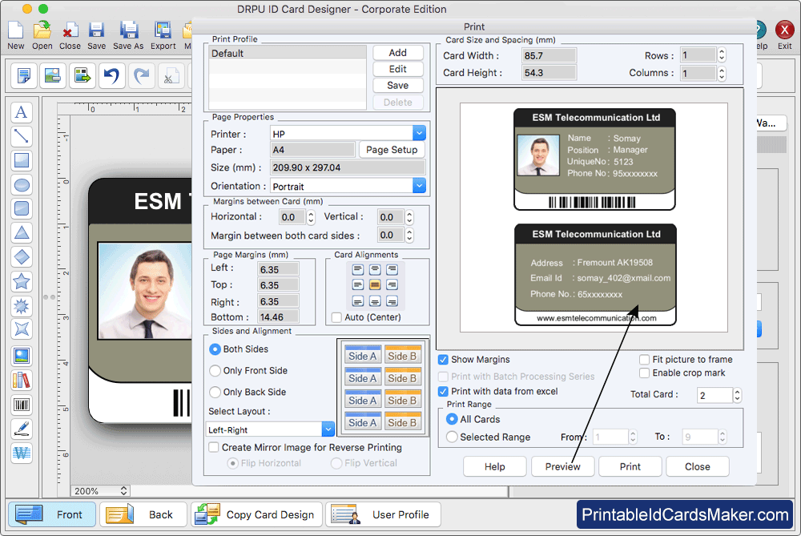Screen dimensions: 801x536
Task: Select the Star shape tool
Action: coord(22,281)
